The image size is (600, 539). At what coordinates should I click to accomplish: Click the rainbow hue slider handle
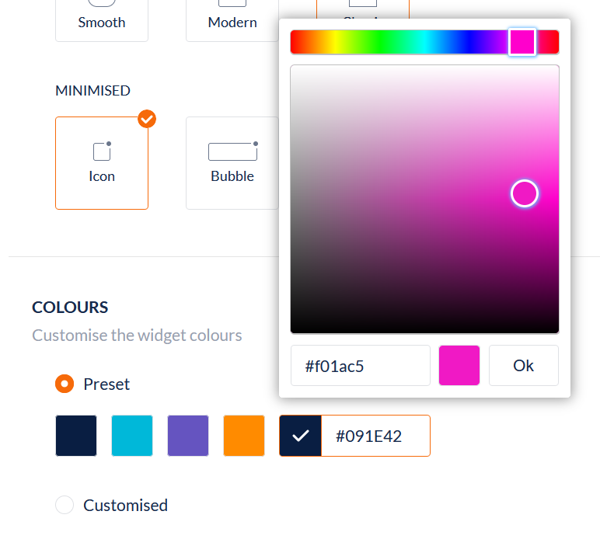click(x=522, y=42)
